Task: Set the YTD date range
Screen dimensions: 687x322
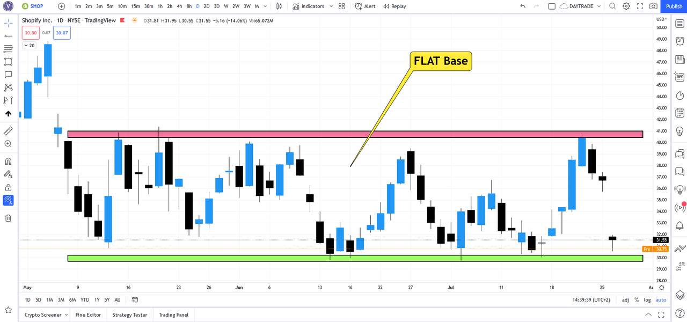Action: [85, 299]
